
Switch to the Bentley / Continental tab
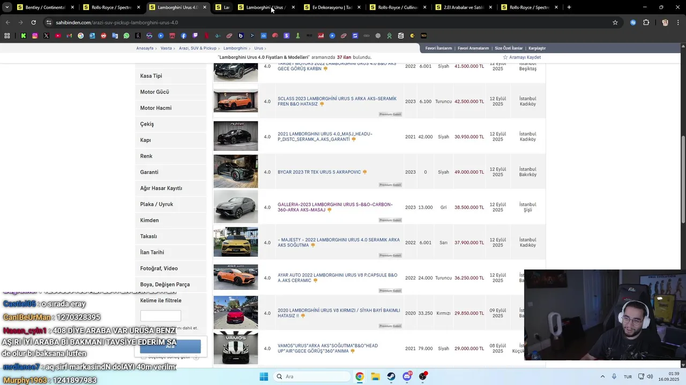pyautogui.click(x=46, y=7)
